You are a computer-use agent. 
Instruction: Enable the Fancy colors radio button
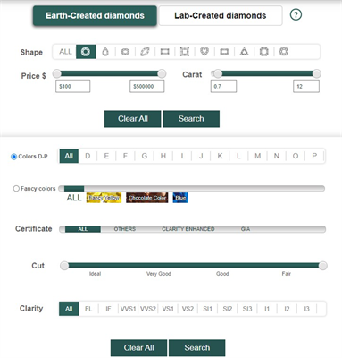[16, 189]
